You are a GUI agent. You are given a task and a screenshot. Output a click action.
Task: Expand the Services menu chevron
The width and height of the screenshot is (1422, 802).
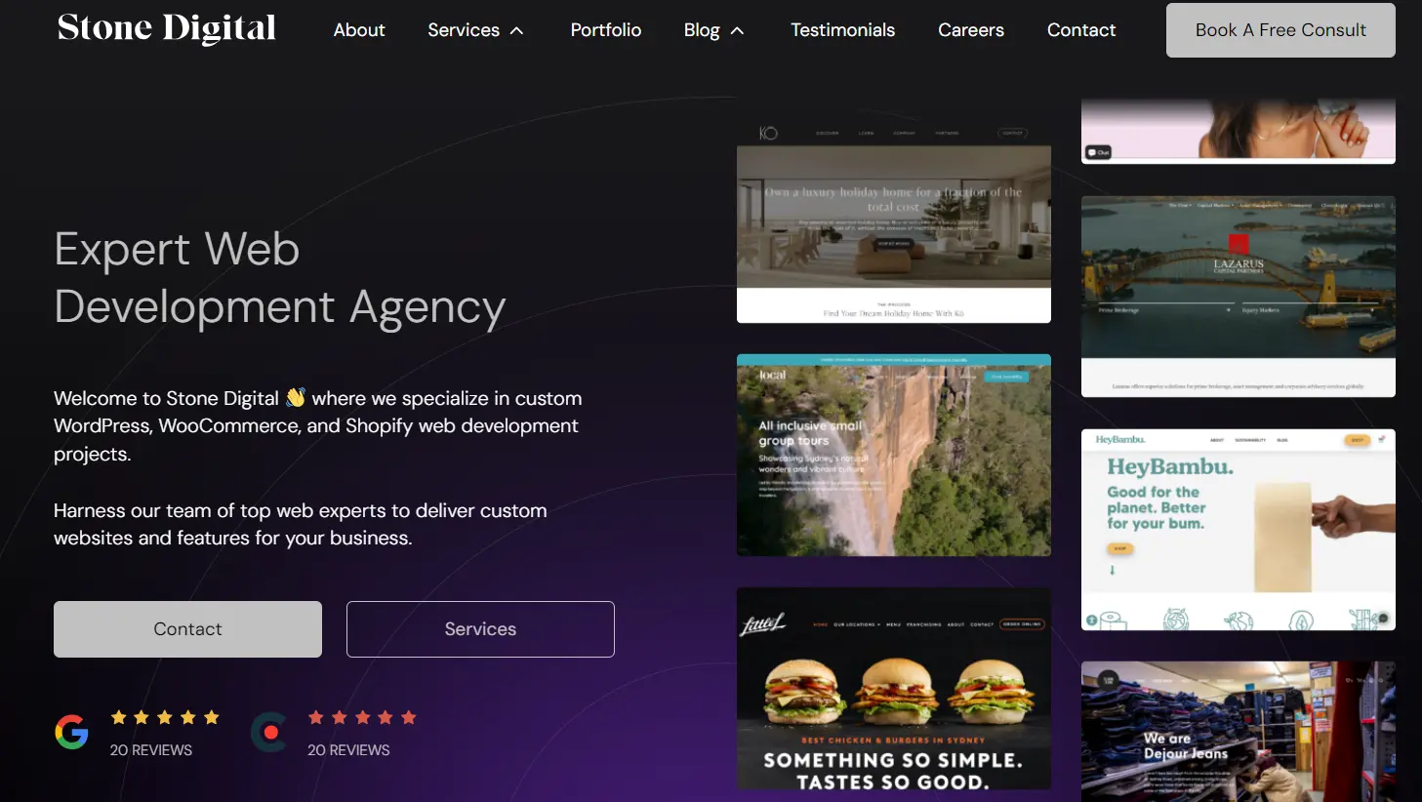pos(517,31)
